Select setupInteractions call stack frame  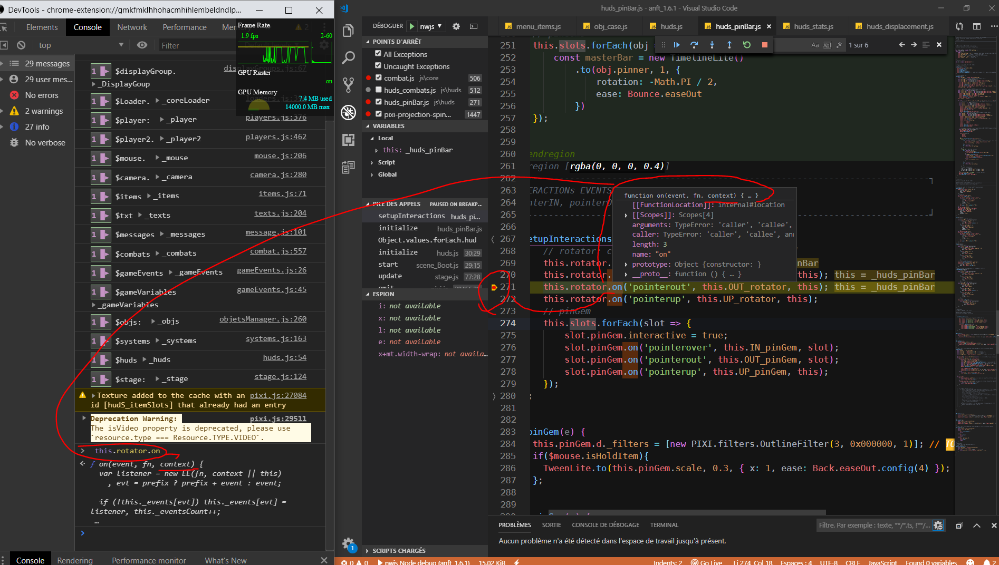425,216
